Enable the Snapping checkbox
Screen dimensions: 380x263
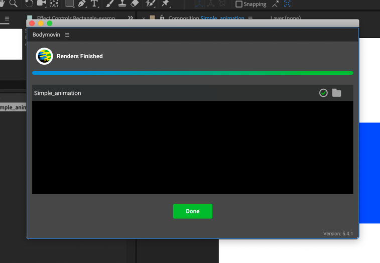[x=239, y=4]
